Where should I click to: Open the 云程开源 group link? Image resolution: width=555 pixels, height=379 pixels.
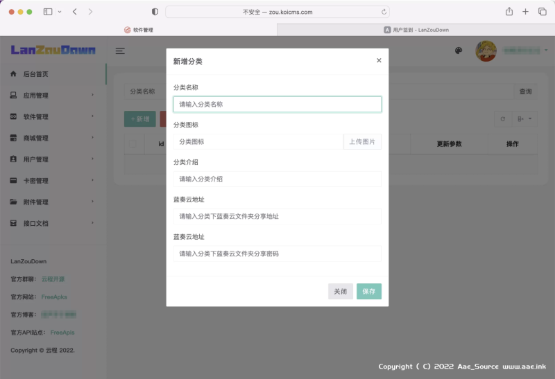pos(53,279)
